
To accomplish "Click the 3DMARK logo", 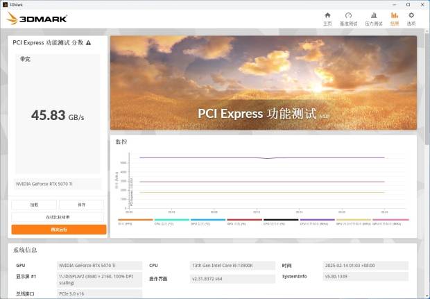I will pyautogui.click(x=37, y=18).
